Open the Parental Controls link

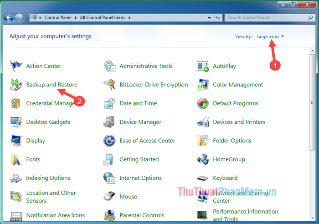[x=142, y=215]
